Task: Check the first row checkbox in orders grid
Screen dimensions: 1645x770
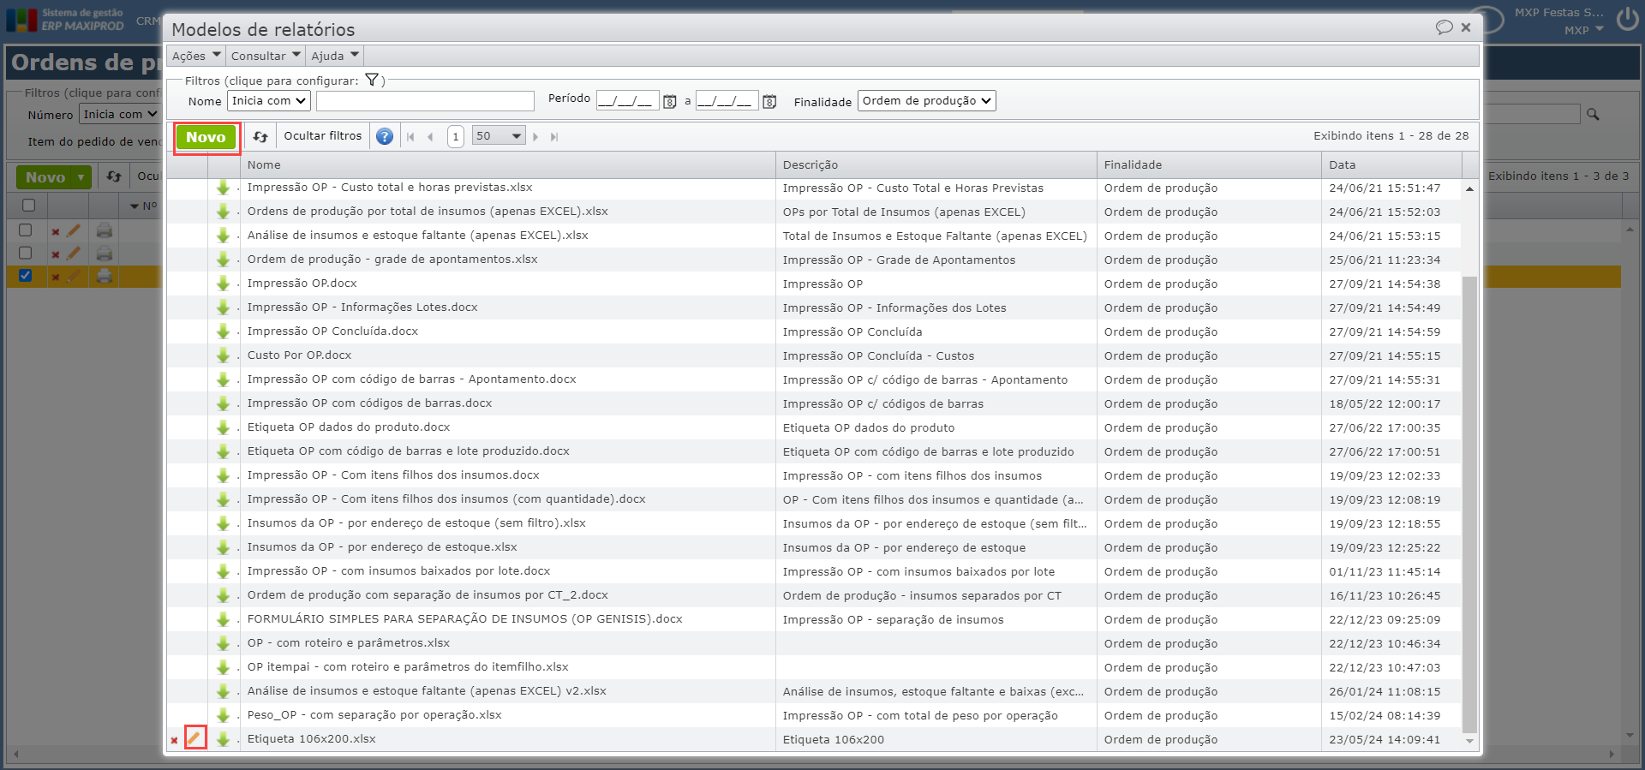Action: pos(26,230)
